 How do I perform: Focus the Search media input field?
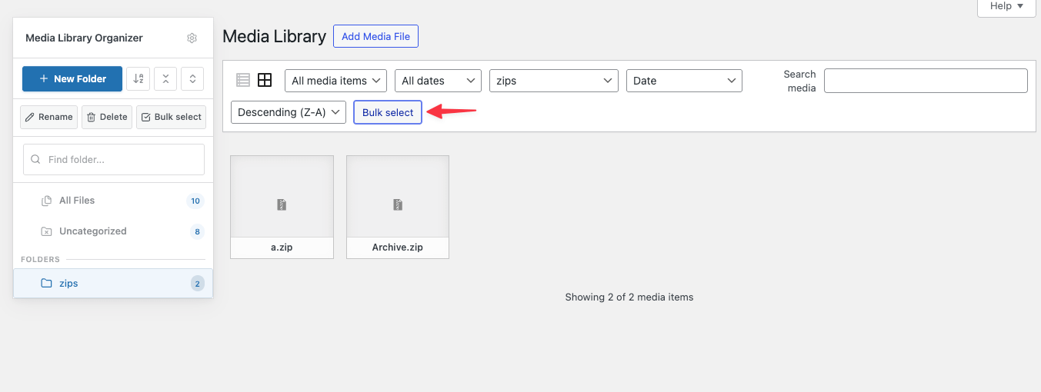pos(926,81)
